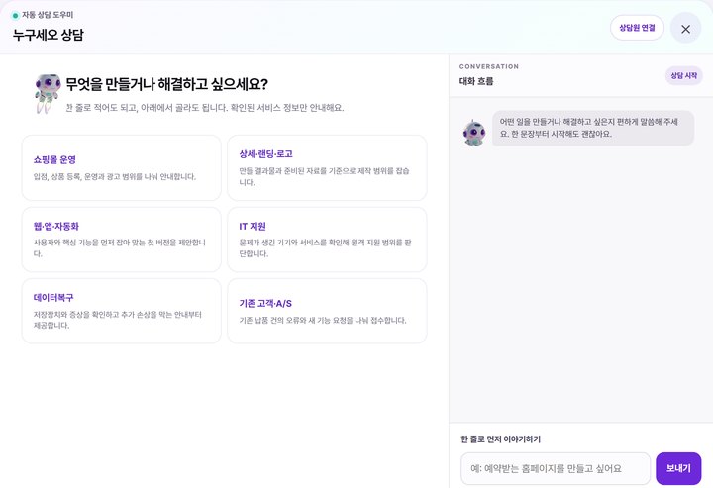This screenshot has width=713, height=488.
Task: Click the robot mascot beside the main heading
Action: tap(47, 93)
